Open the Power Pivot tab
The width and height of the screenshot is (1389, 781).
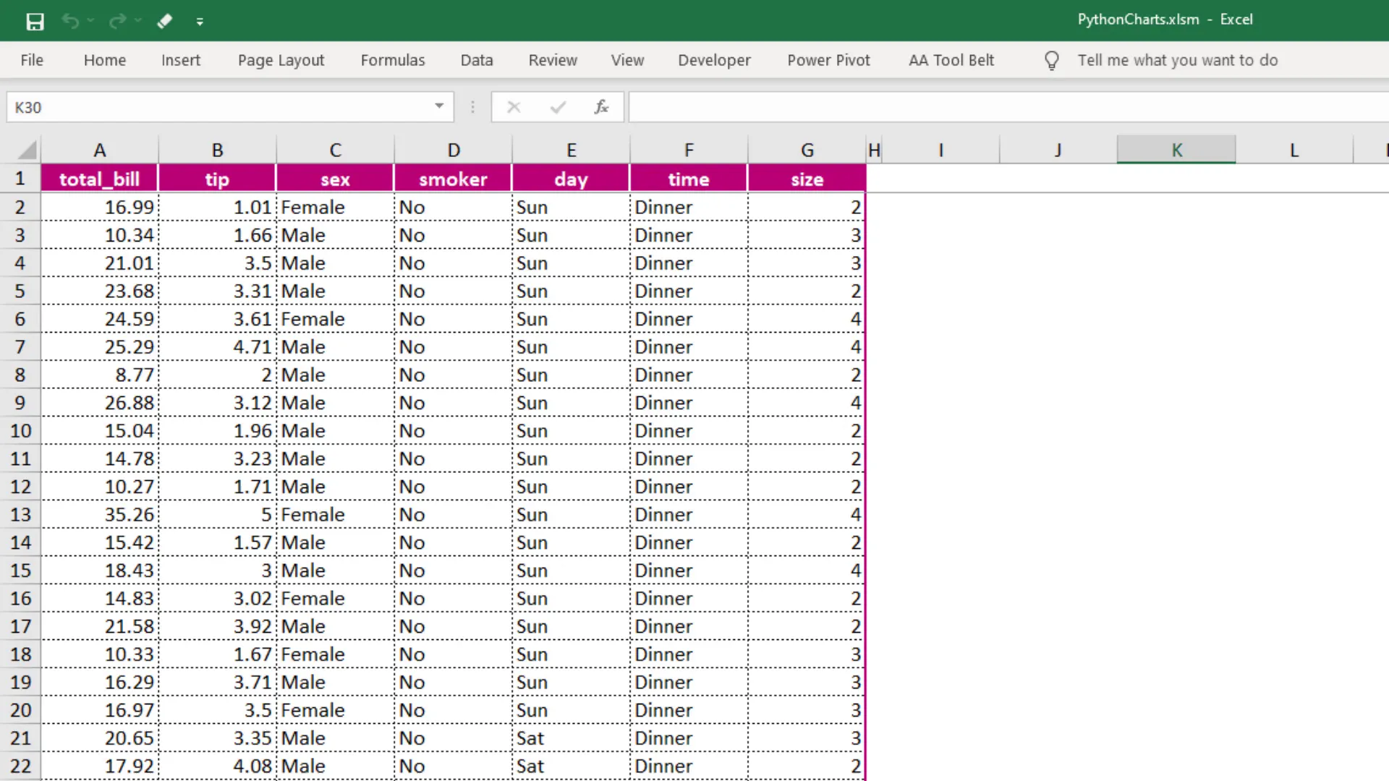[828, 60]
